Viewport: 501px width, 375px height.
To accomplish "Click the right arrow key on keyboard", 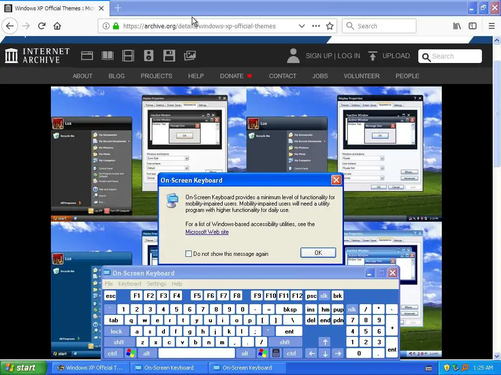I will pyautogui.click(x=338, y=353).
